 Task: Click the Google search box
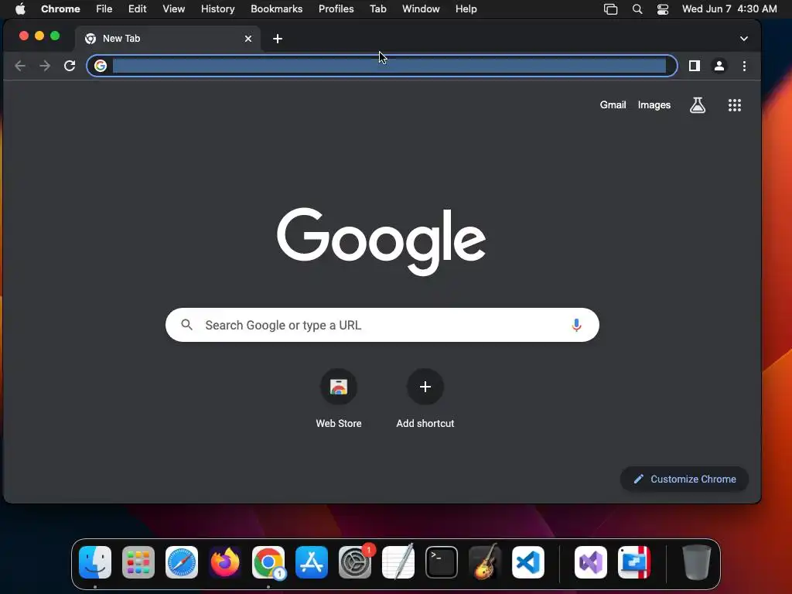382,325
